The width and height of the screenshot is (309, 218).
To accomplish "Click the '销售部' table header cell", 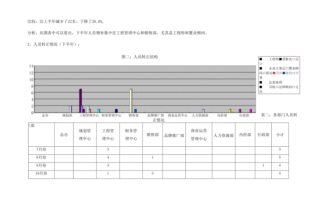I will point(152,135).
